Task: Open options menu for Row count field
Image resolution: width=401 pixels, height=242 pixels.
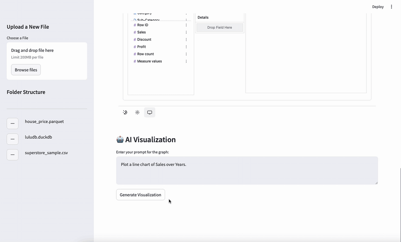Action: click(x=186, y=54)
